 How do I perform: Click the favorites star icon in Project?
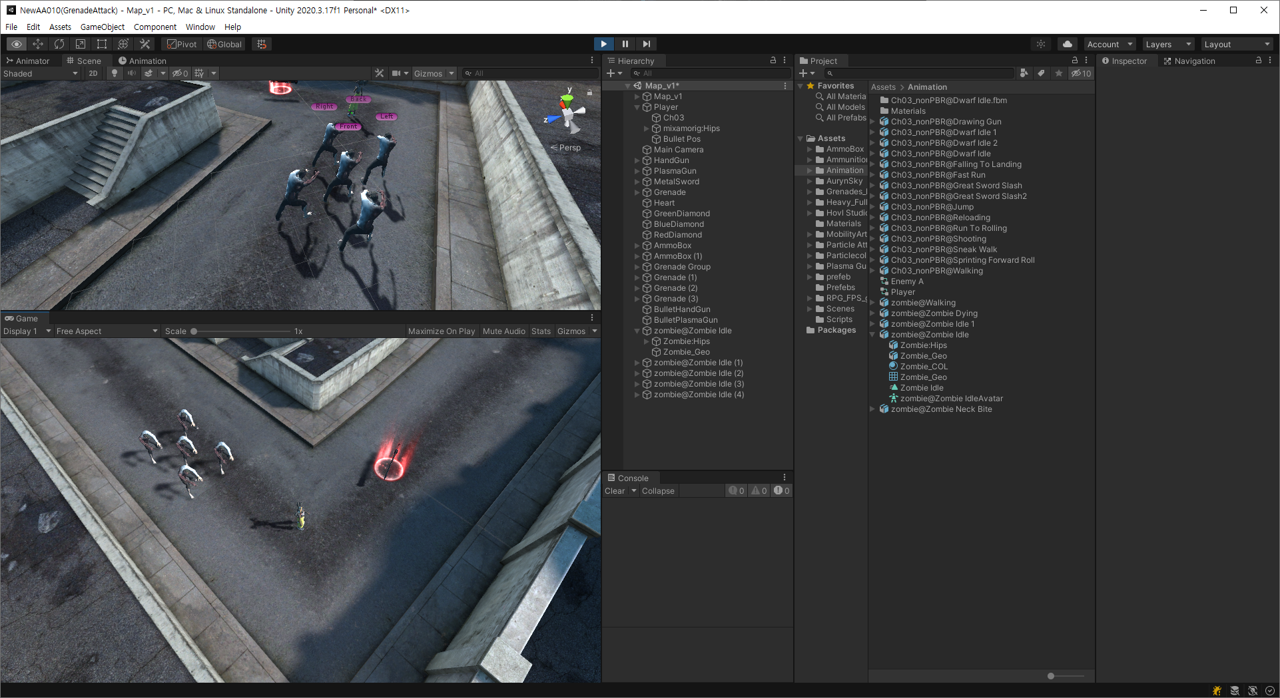(x=1058, y=73)
